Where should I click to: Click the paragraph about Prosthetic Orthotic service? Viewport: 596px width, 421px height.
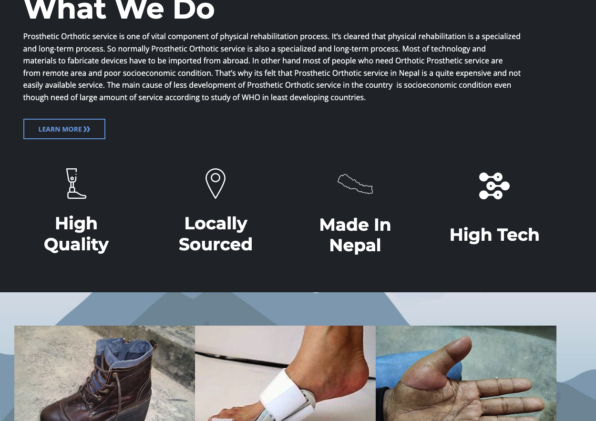pos(272,67)
